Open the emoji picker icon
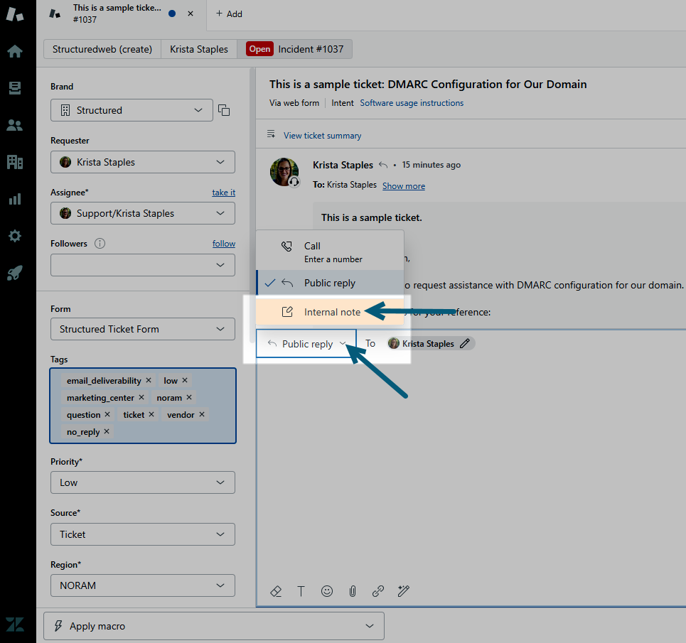Viewport: 686px width, 643px height. coord(327,591)
